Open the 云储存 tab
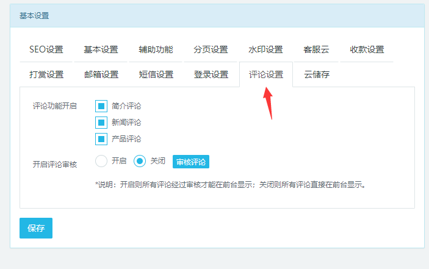 317,75
